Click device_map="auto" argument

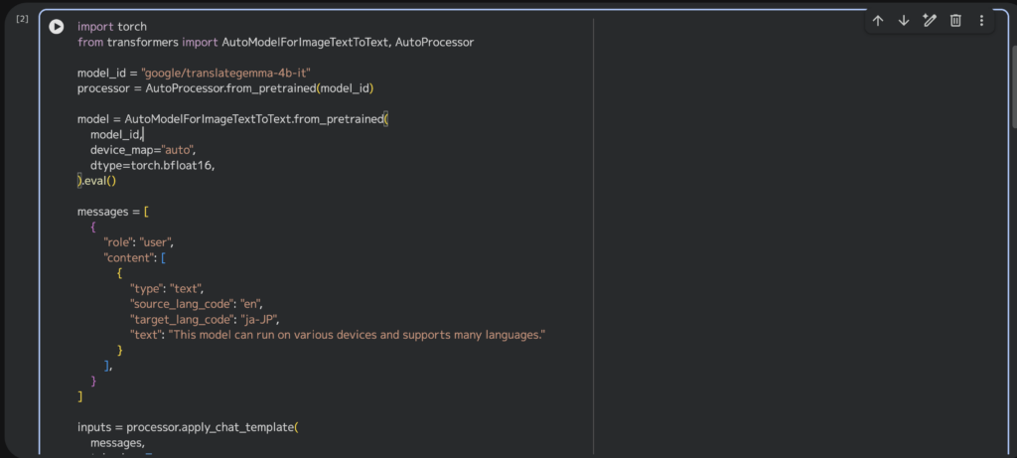[143, 150]
